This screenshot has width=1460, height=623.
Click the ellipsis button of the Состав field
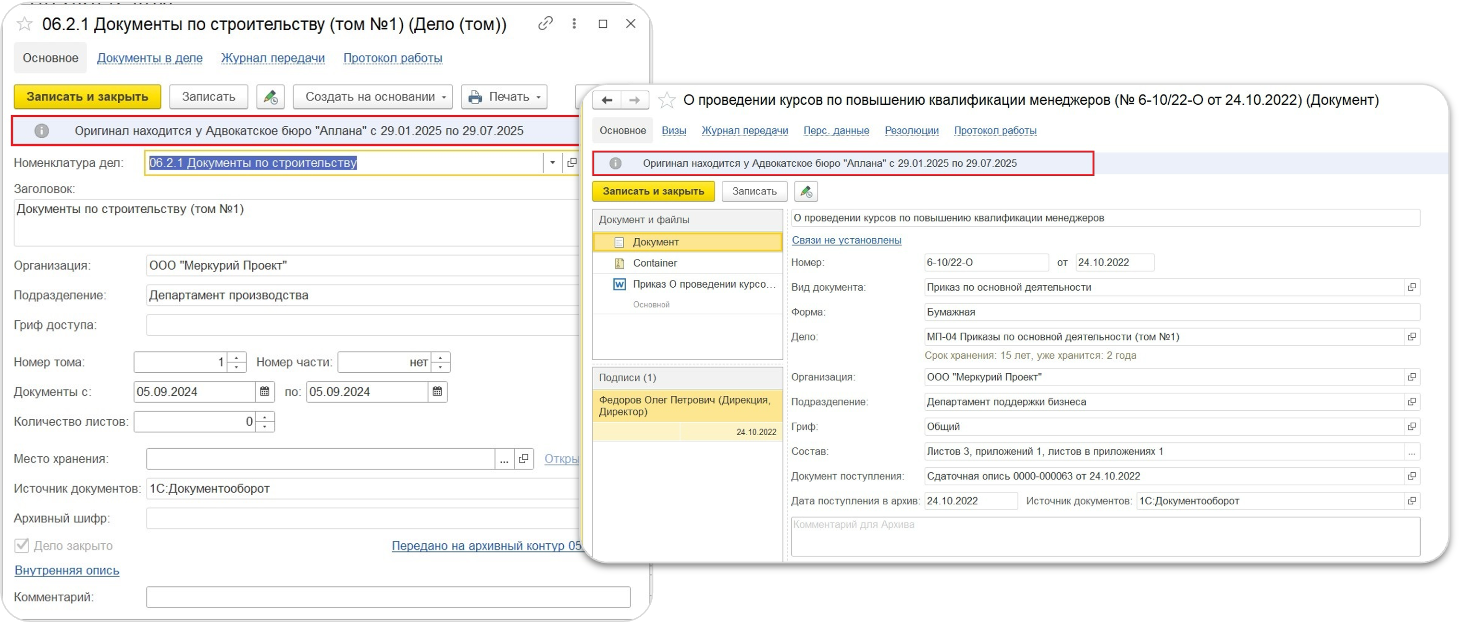(x=1412, y=452)
